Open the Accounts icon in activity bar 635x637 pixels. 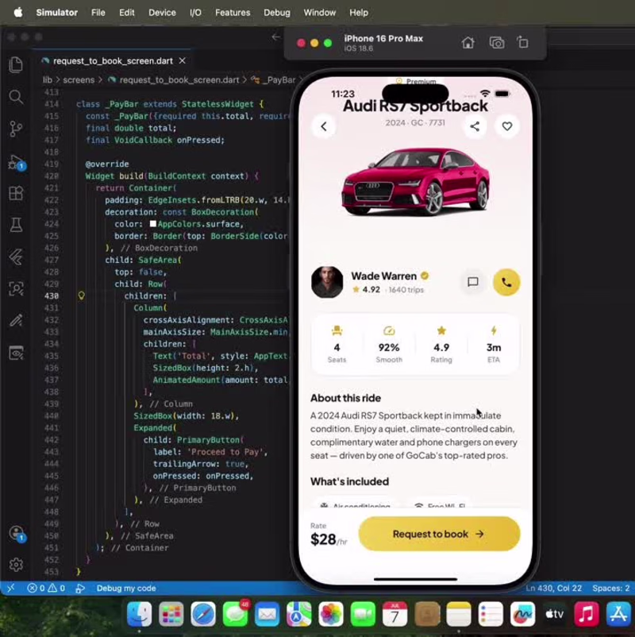(16, 533)
